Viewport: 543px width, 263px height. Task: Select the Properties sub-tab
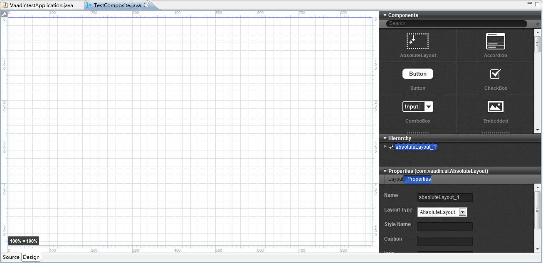(419, 179)
